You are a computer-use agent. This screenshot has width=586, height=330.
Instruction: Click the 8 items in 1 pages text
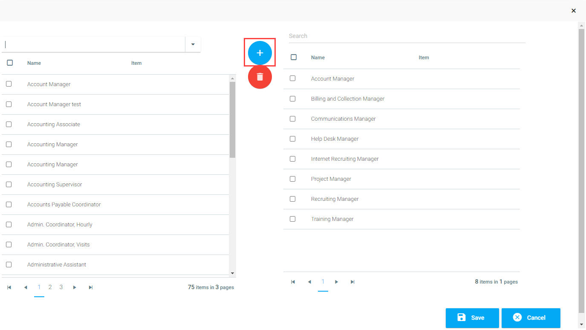coord(497,282)
